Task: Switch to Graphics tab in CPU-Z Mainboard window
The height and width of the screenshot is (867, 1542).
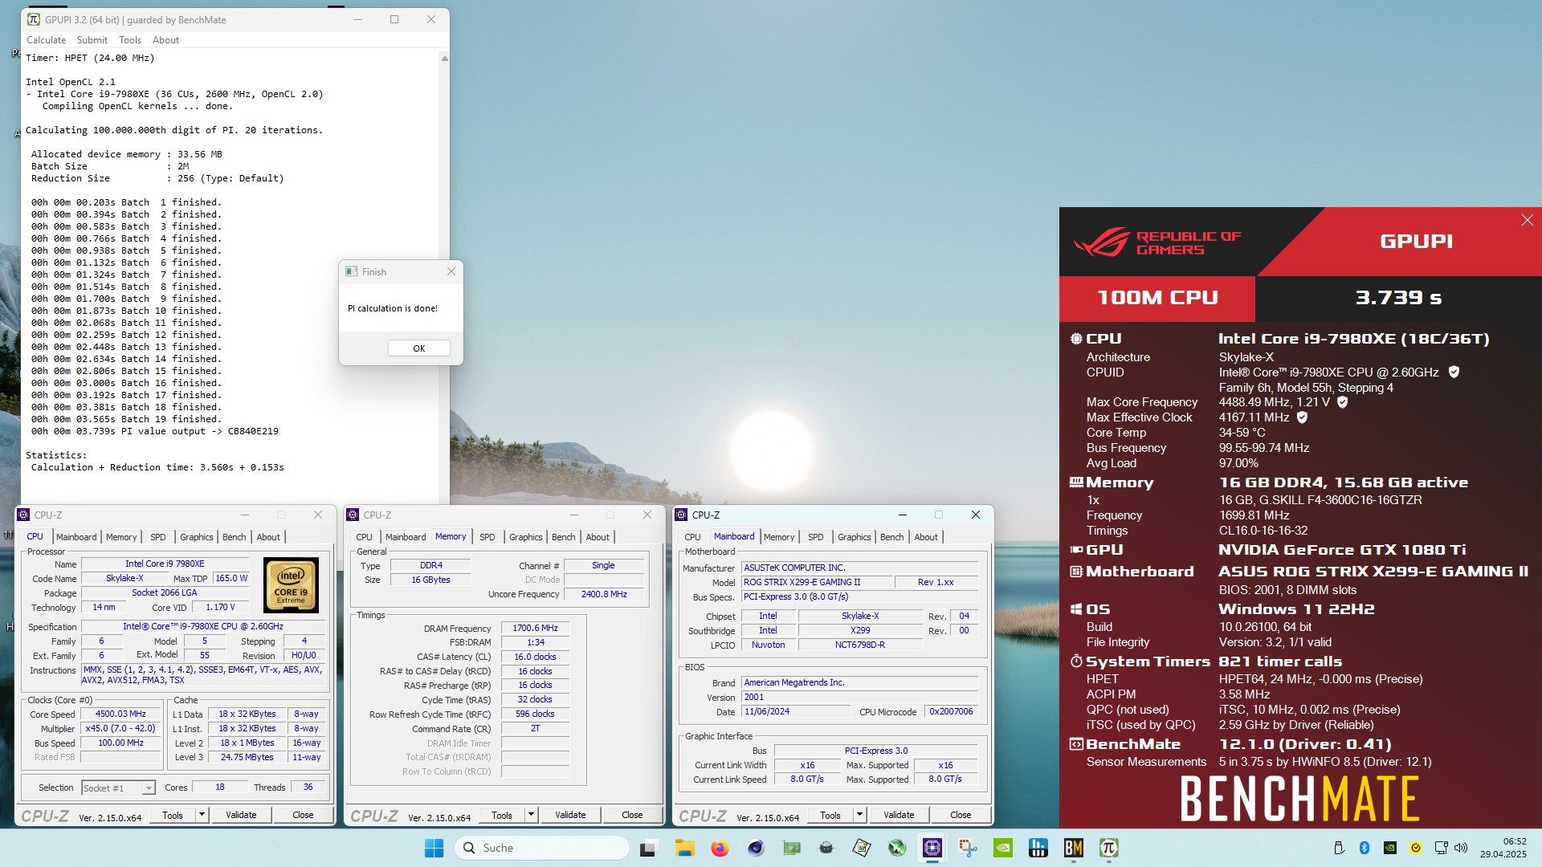Action: (854, 537)
